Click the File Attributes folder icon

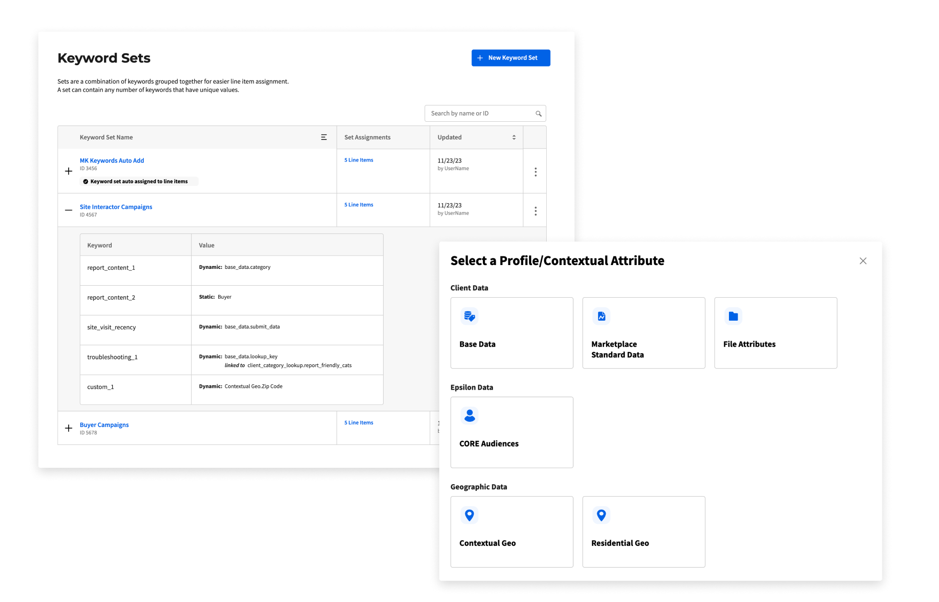pyautogui.click(x=733, y=316)
